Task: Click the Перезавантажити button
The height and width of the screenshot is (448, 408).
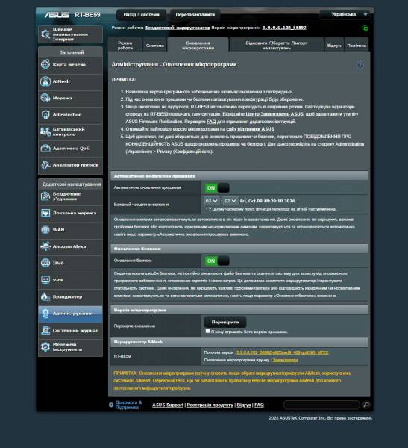Action: coord(195,15)
